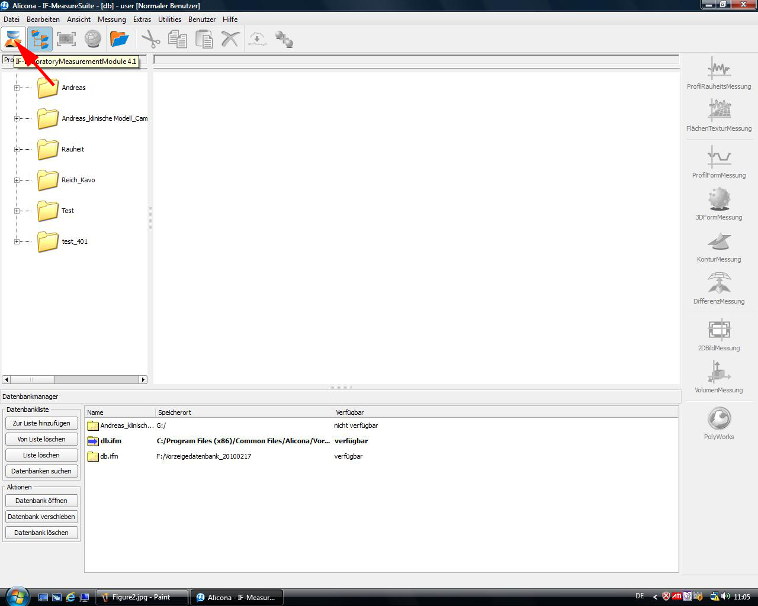The height and width of the screenshot is (606, 758).
Task: Click the Liste löschen button
Action: [41, 455]
